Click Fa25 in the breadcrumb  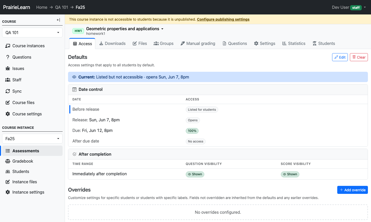[x=80, y=7]
